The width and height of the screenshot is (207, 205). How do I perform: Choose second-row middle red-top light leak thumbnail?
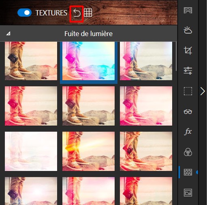tap(88, 106)
